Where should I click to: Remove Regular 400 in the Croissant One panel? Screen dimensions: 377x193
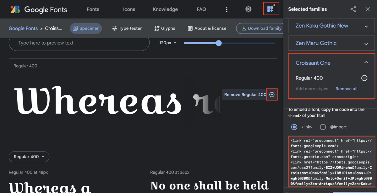[364, 78]
